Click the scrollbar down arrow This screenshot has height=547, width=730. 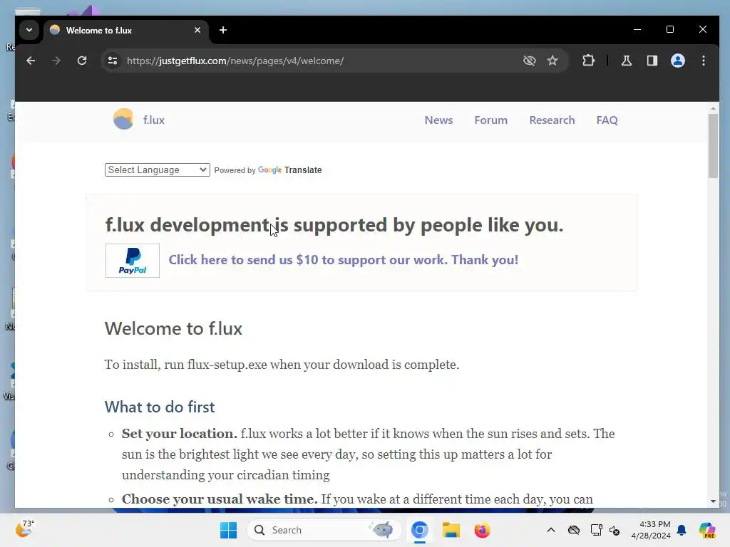[x=713, y=501]
